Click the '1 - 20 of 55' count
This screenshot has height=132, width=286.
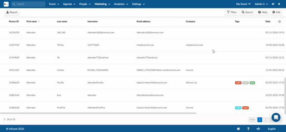click(10, 119)
